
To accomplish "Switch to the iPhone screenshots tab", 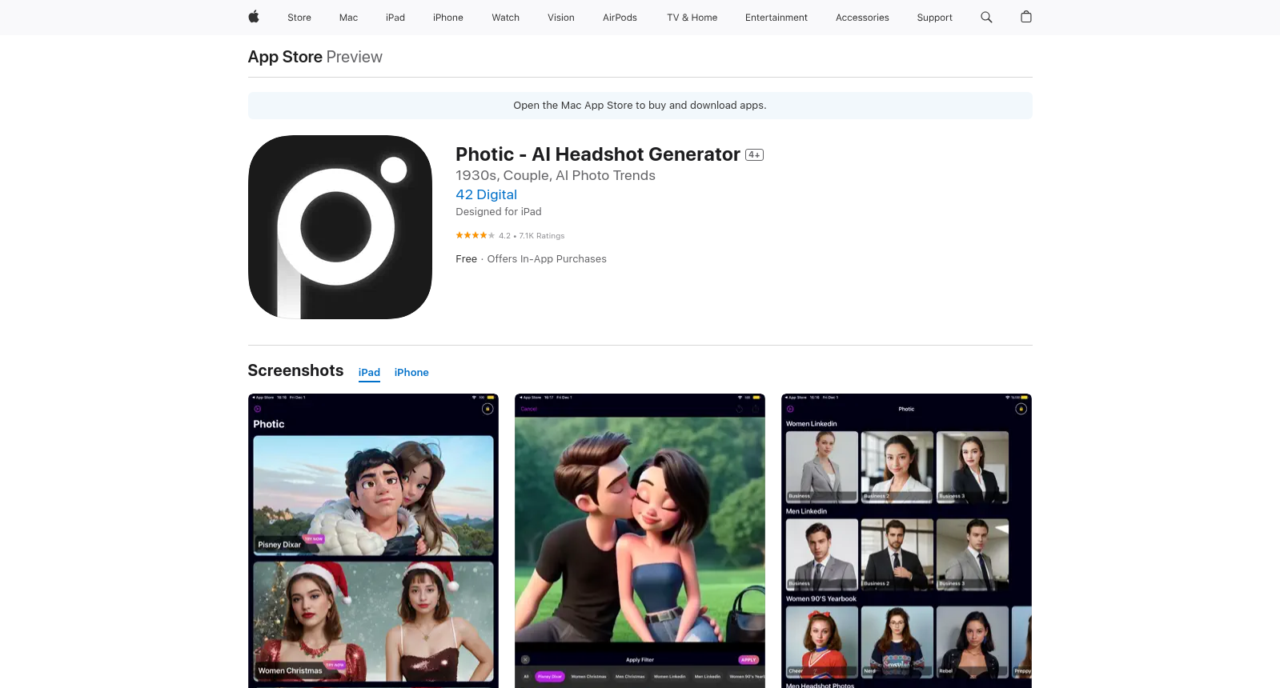I will coord(411,373).
